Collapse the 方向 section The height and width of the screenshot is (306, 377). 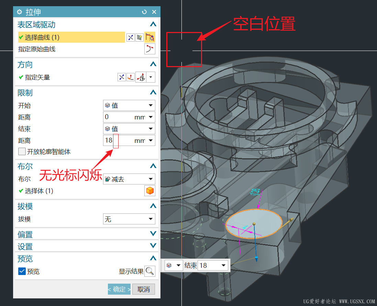[x=153, y=64]
